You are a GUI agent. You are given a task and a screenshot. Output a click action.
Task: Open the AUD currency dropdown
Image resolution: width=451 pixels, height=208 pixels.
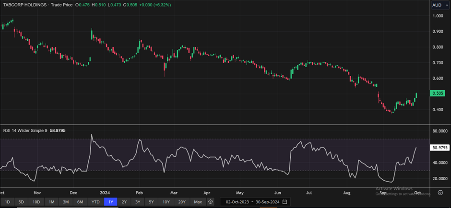440,5
